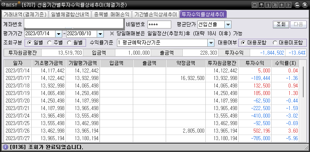Switch to the 거래내역(결제기준) tab
Viewport: 310px width, 152px height.
coord(25,14)
